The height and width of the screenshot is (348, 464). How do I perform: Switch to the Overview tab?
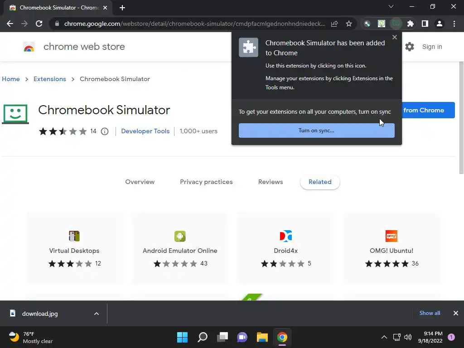140,182
